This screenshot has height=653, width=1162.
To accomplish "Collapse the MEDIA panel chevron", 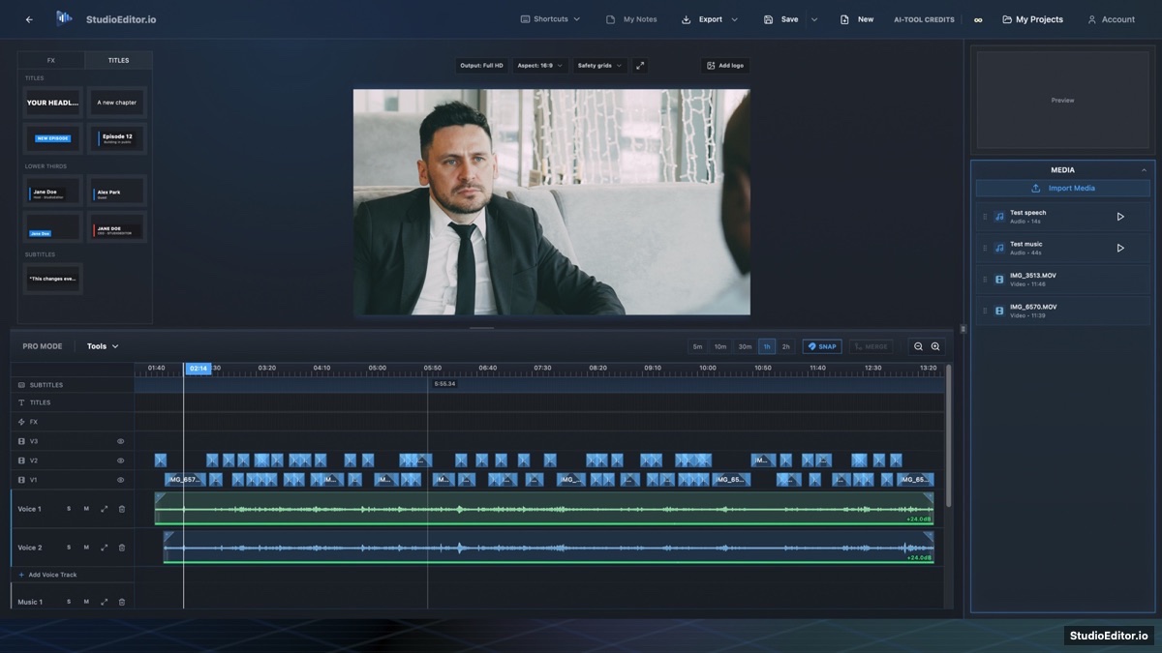I will click(x=1144, y=170).
